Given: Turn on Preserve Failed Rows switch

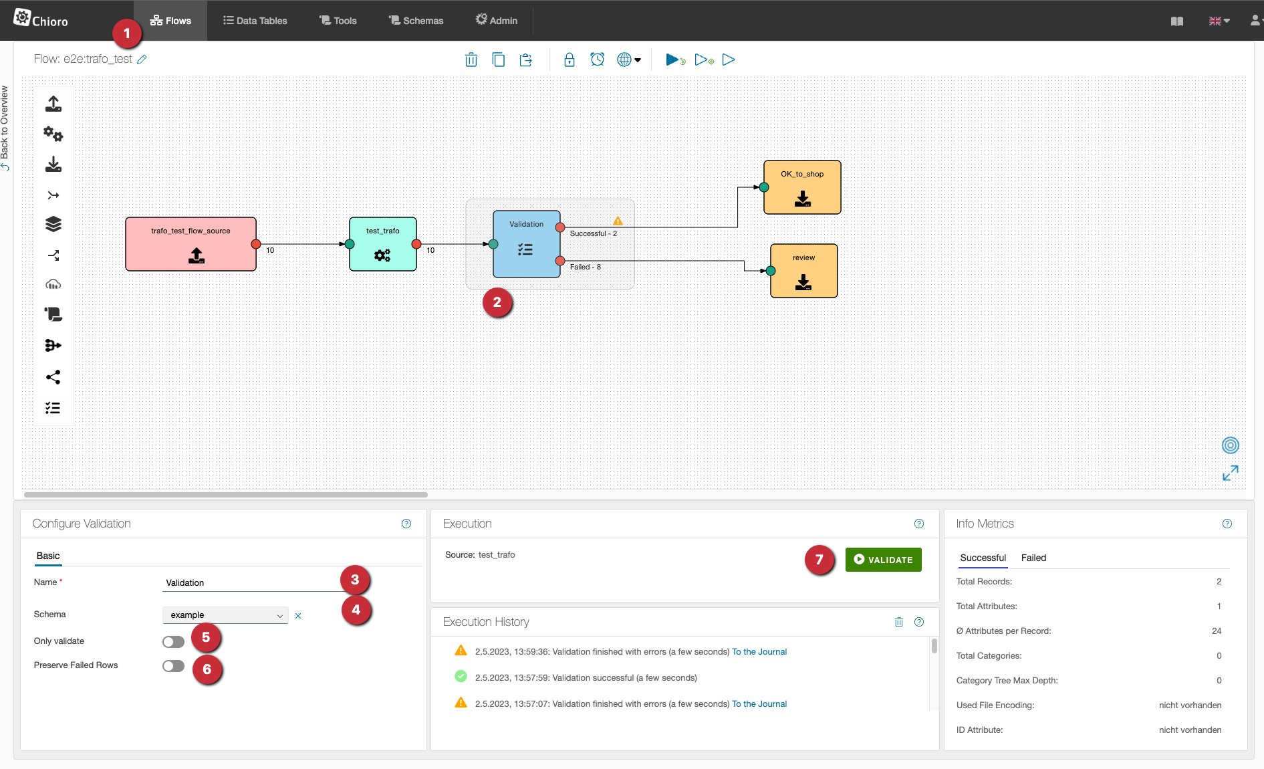Looking at the screenshot, I should pyautogui.click(x=173, y=666).
